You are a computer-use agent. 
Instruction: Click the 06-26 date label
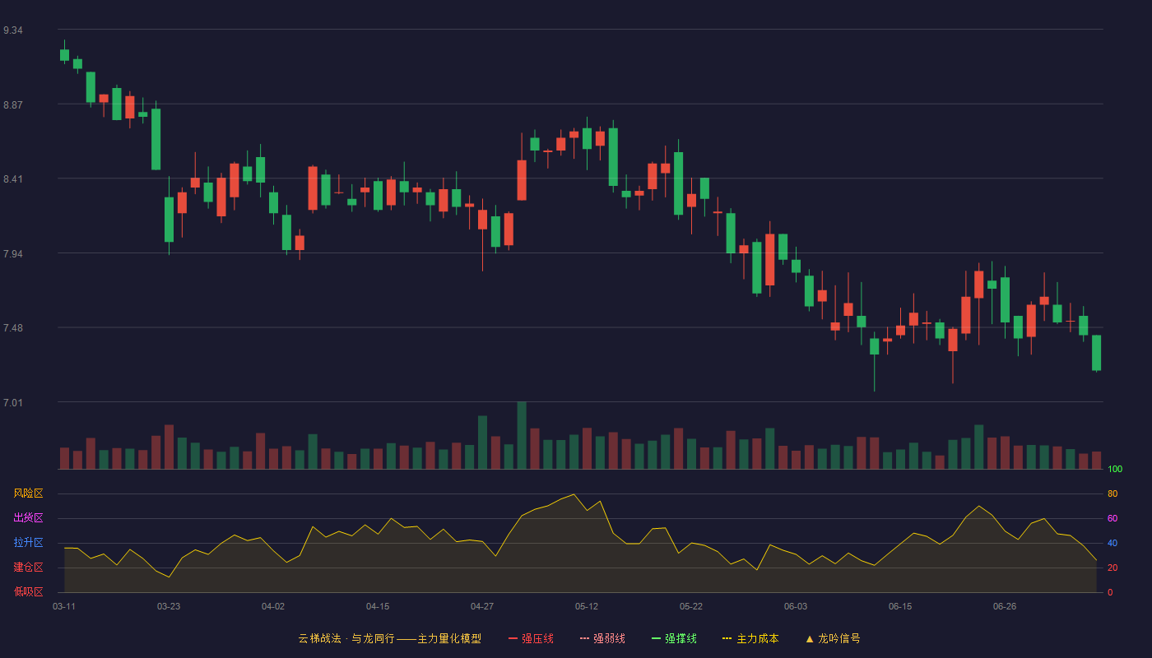(1005, 606)
